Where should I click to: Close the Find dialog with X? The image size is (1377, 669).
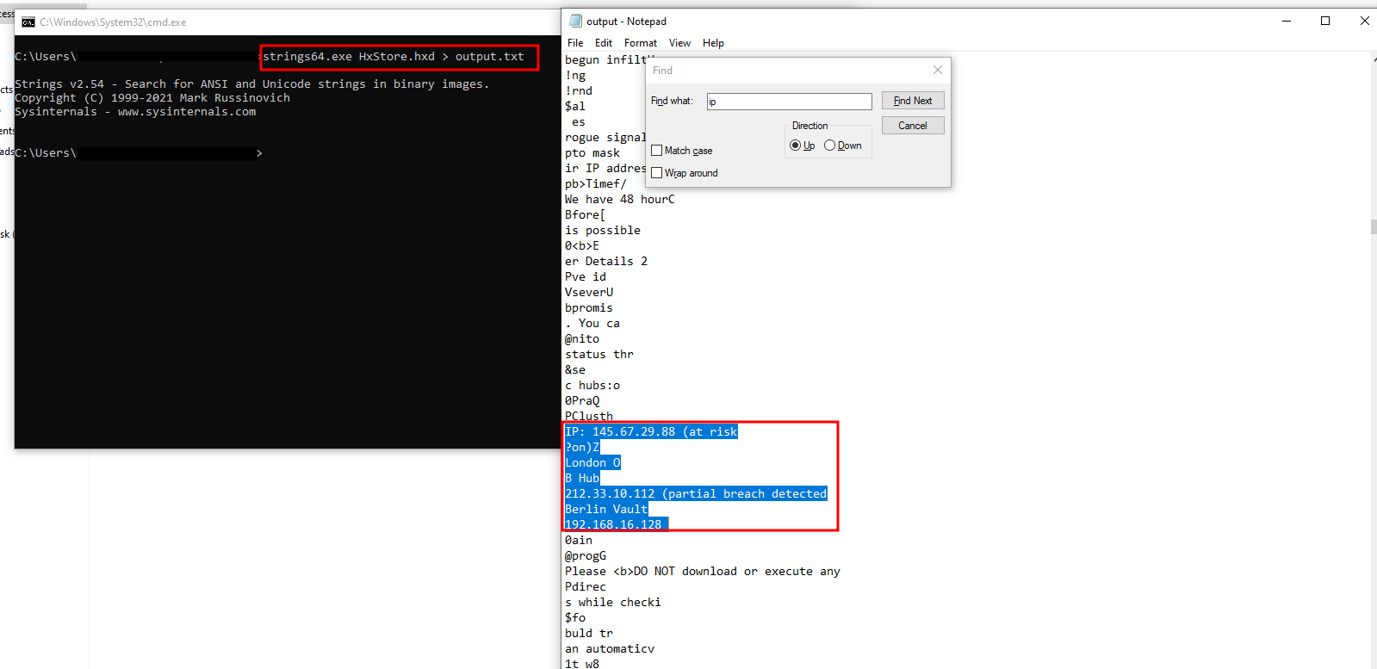pyautogui.click(x=937, y=70)
